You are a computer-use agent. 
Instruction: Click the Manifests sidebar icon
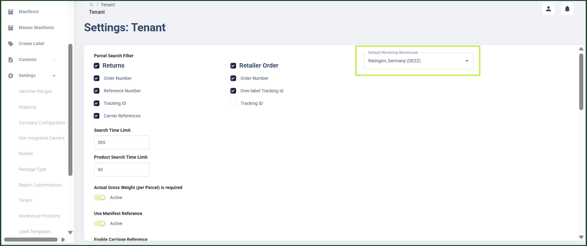click(11, 12)
